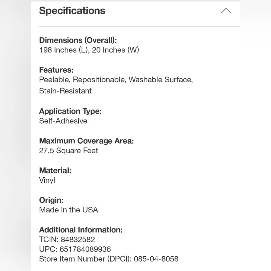Click the Features label
The width and height of the screenshot is (271, 271).
coord(56,70)
